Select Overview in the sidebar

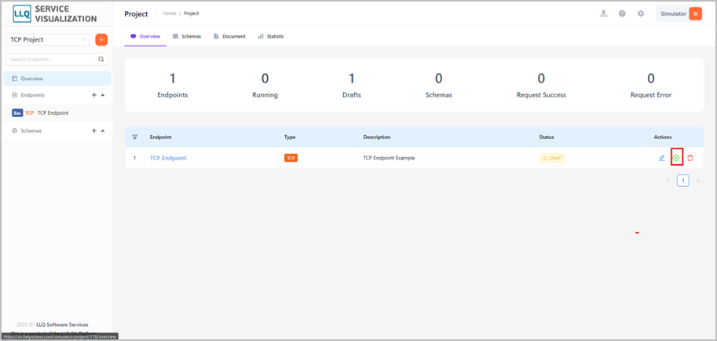click(57, 79)
